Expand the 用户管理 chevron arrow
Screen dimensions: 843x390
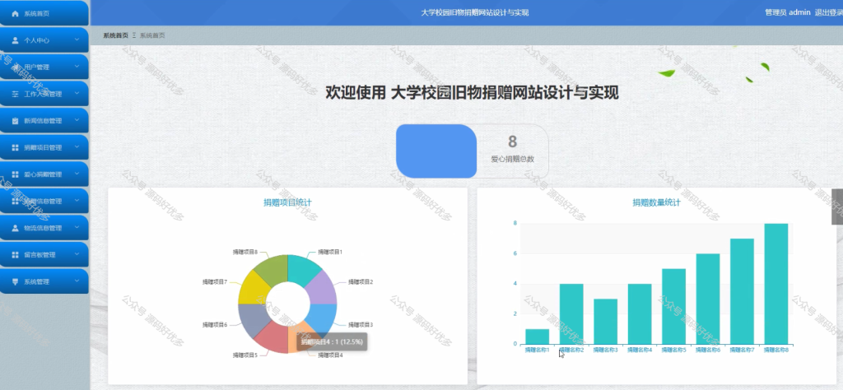click(x=77, y=67)
